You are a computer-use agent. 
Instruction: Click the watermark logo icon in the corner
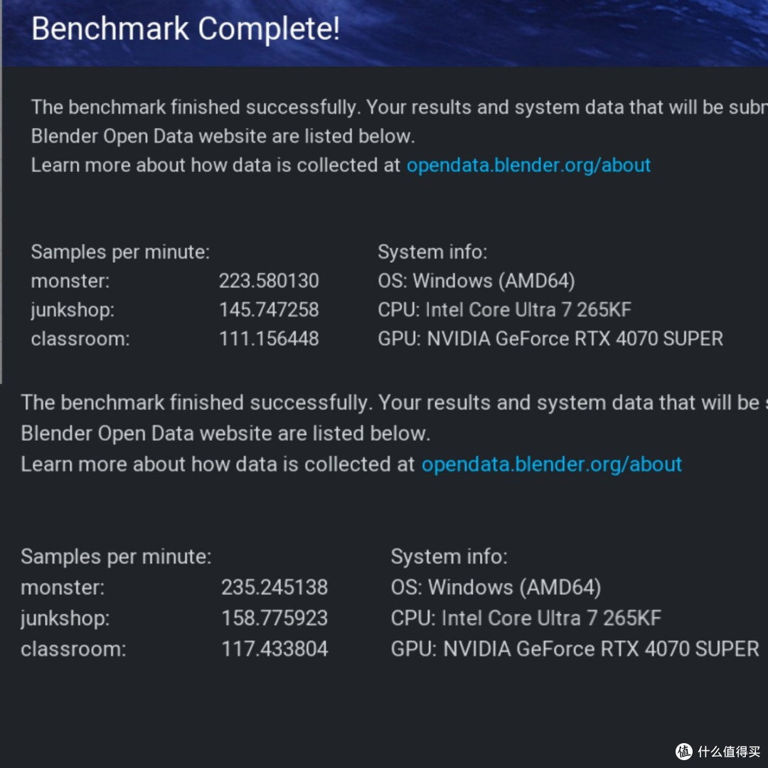click(x=684, y=751)
